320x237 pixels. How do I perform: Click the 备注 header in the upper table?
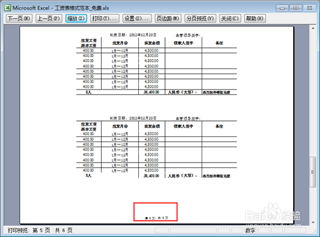point(220,43)
